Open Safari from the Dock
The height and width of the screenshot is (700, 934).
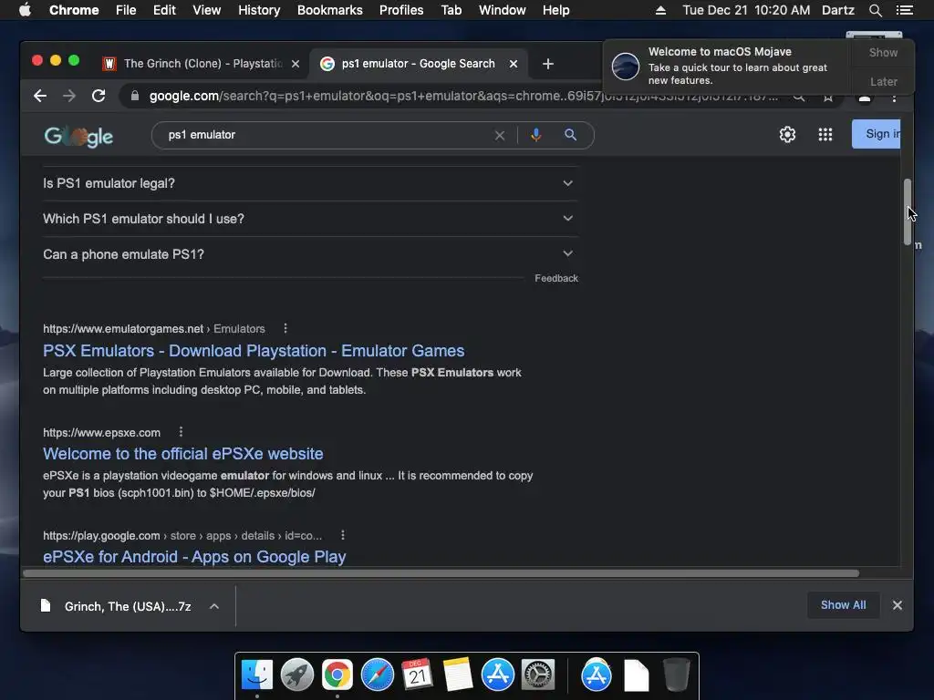coord(377,675)
